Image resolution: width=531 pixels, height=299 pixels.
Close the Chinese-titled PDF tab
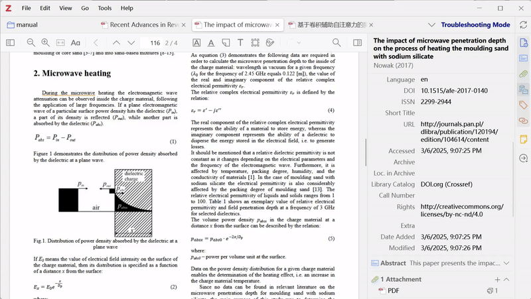pyautogui.click(x=371, y=25)
